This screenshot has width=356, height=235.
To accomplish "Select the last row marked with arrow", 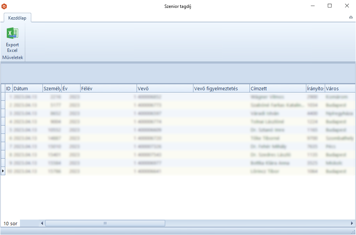I will tap(3, 171).
